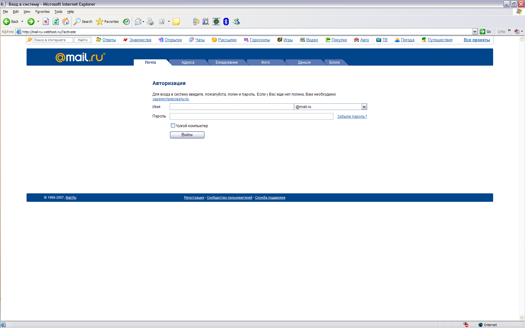This screenshot has height=328, width=525.
Task: Switch to the Ежедневник tab
Action: click(x=227, y=62)
